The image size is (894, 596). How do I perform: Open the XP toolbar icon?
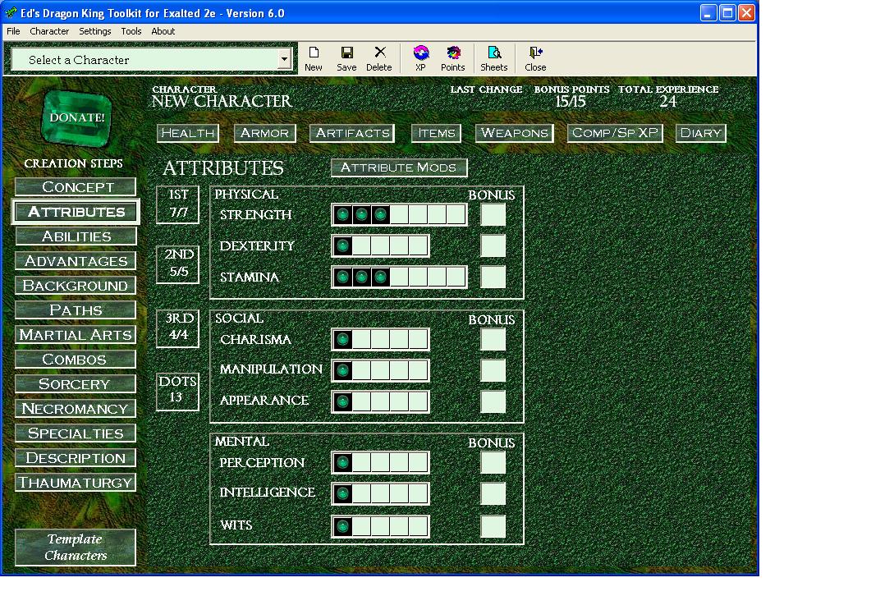[421, 59]
